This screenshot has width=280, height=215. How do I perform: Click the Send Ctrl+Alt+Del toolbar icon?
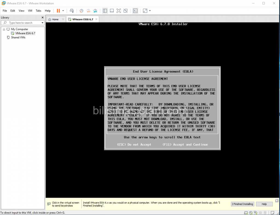point(72,11)
